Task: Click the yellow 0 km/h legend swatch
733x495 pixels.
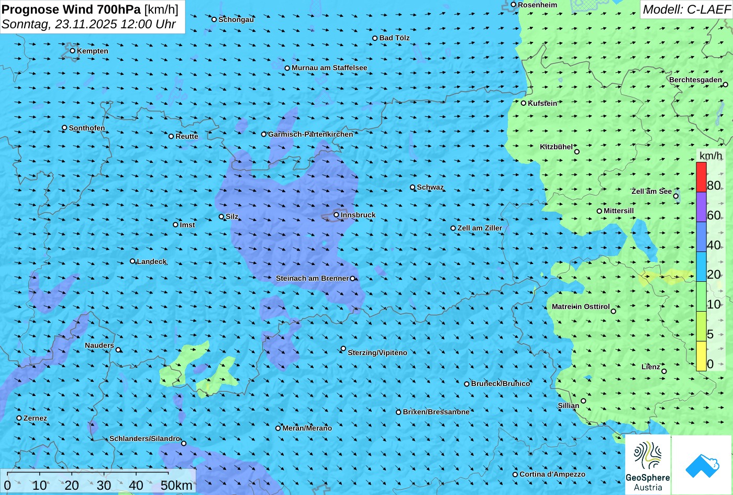Action: [x=701, y=356]
